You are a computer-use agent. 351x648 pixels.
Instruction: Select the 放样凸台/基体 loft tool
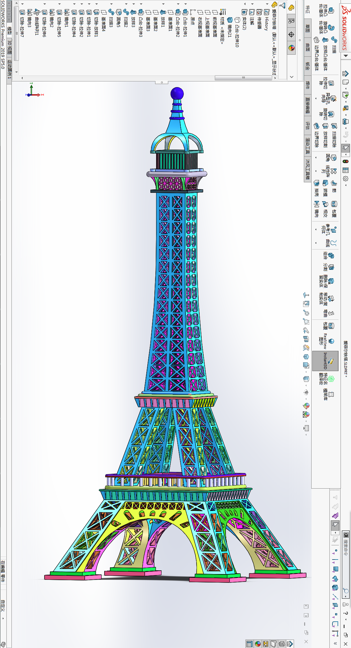click(x=325, y=54)
